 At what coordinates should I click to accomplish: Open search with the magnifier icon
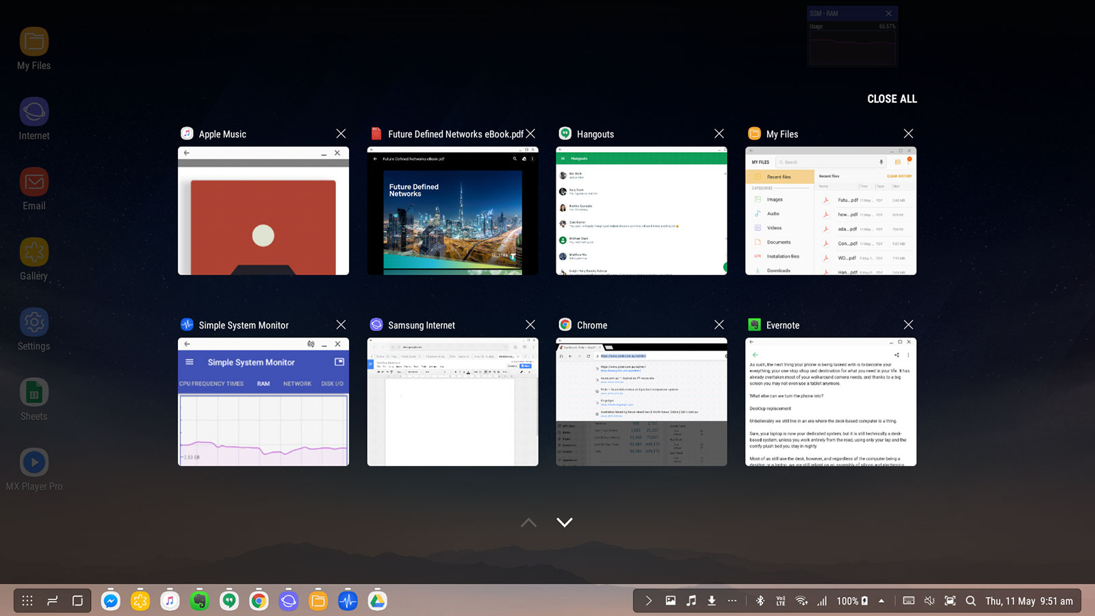click(x=970, y=601)
